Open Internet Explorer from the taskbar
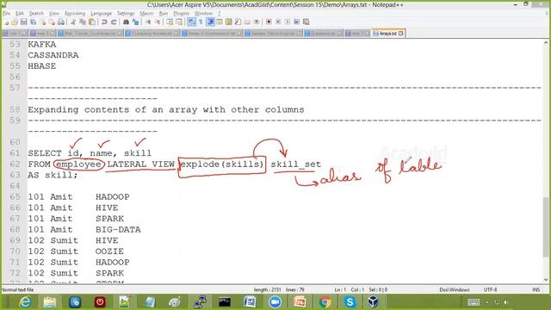The height and width of the screenshot is (310, 551). click(25, 302)
